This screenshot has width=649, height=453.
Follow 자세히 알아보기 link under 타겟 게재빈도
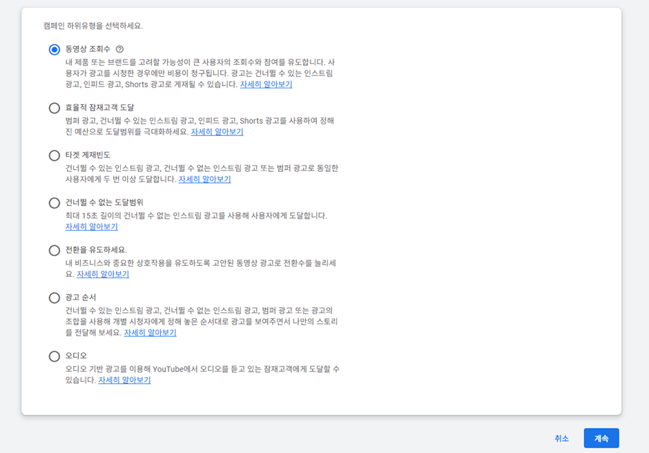pos(204,180)
